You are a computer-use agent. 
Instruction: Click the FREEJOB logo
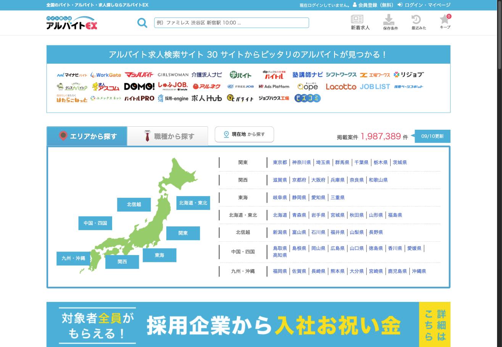pos(240,87)
